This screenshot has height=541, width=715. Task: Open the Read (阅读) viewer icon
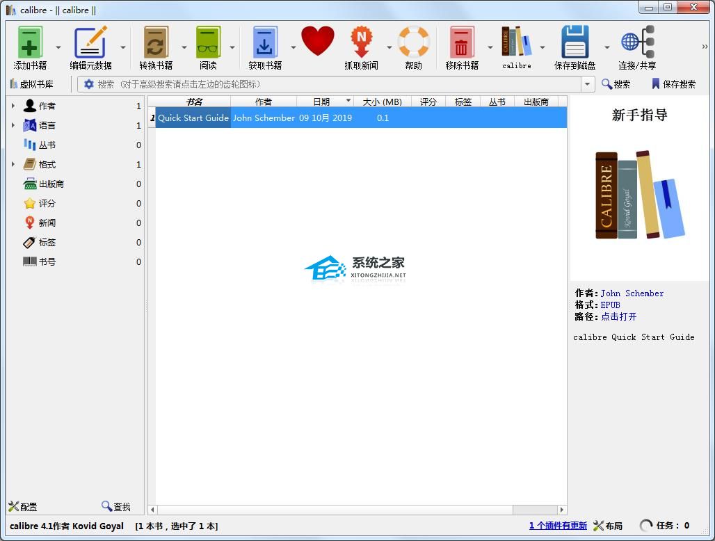[208, 42]
